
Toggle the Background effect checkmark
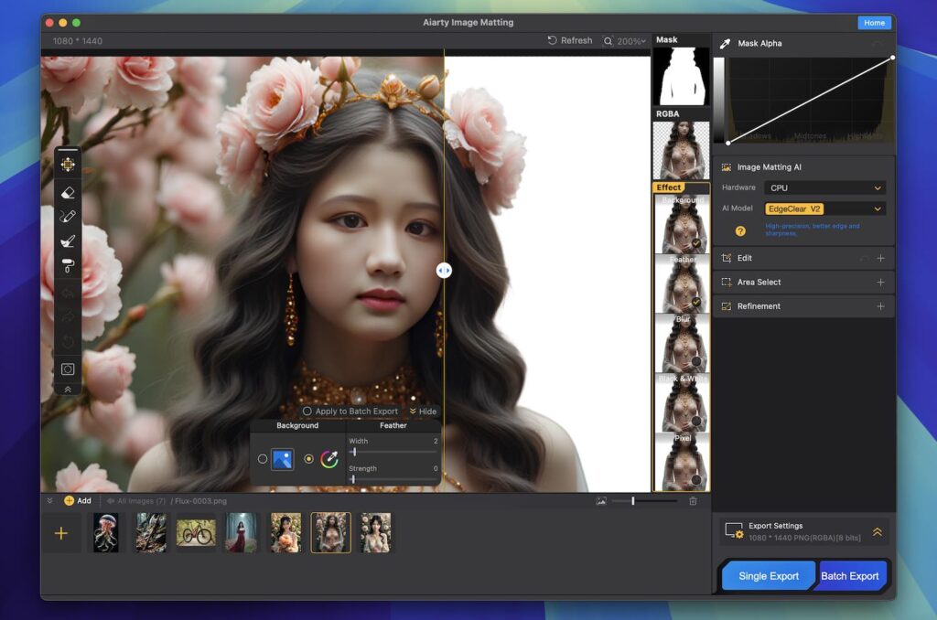click(696, 243)
